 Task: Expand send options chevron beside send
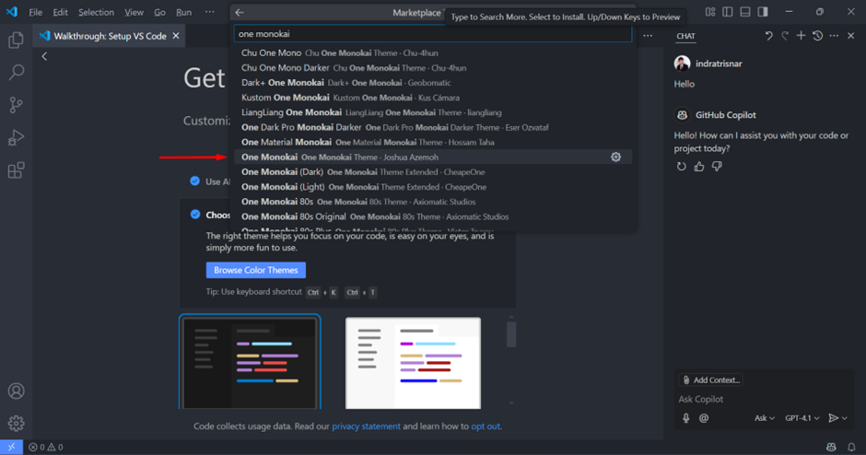click(x=845, y=418)
